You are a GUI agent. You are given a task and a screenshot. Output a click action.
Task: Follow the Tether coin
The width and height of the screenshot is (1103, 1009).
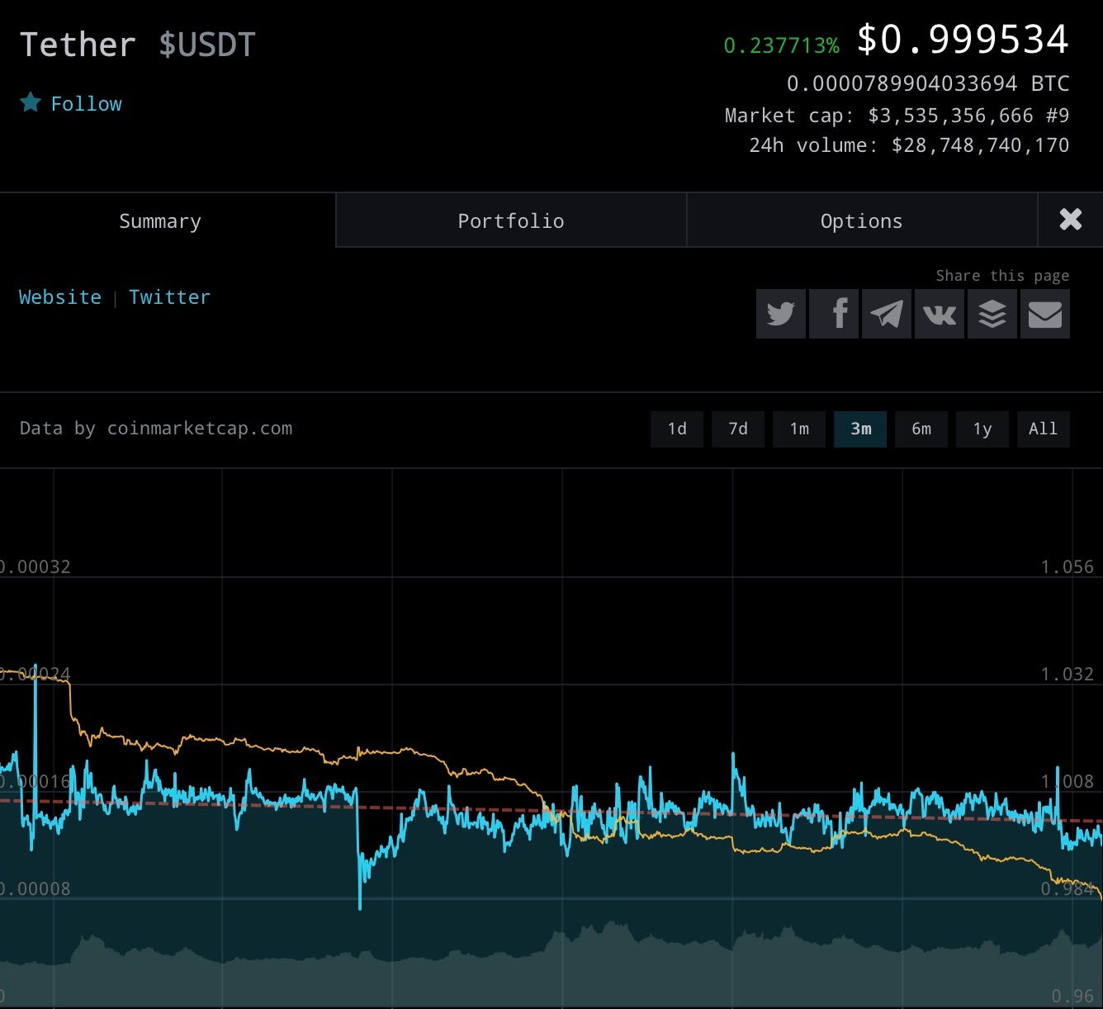[x=86, y=104]
